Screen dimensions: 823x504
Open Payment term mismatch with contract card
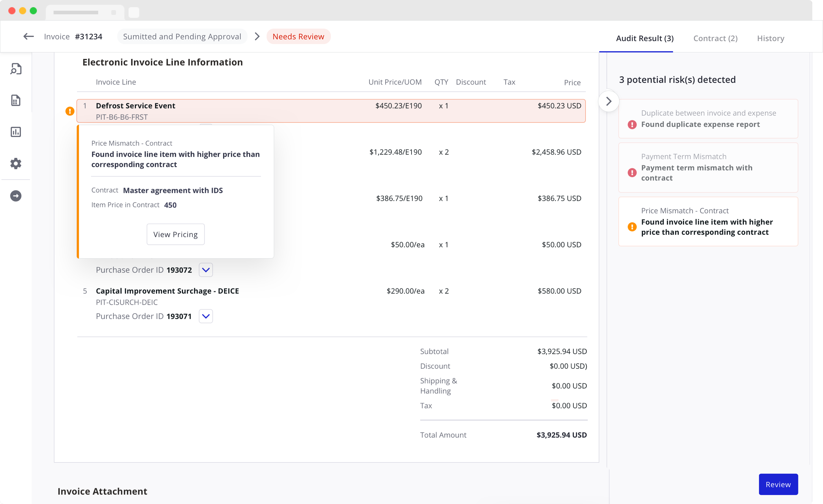[x=708, y=168]
